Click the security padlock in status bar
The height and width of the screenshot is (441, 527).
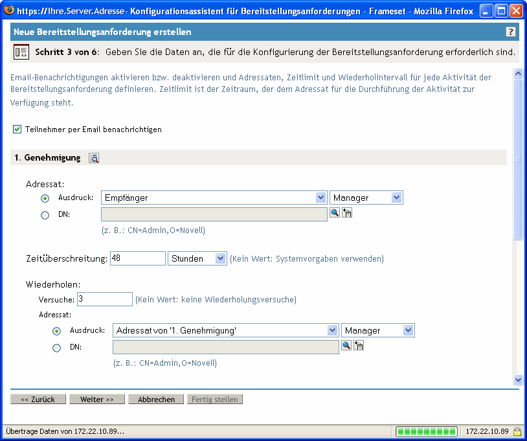point(517,431)
